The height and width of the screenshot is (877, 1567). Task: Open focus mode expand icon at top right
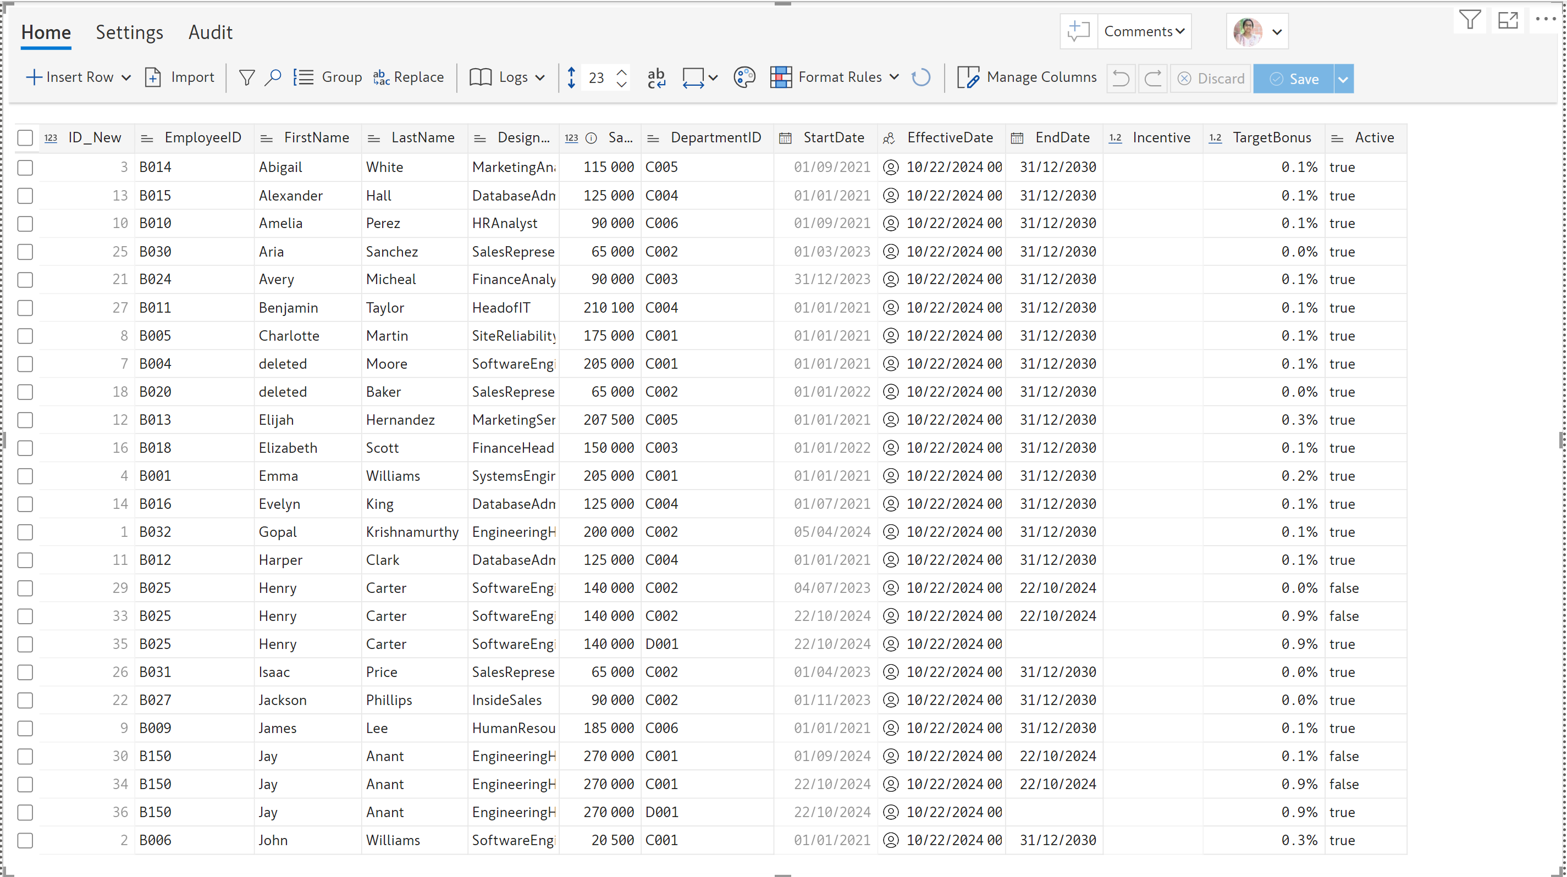1508,20
